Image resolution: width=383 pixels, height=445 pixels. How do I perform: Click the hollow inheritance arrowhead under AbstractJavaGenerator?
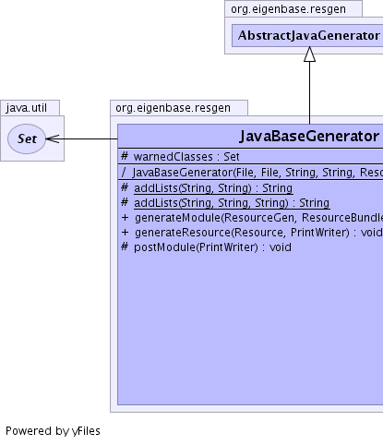click(x=309, y=54)
